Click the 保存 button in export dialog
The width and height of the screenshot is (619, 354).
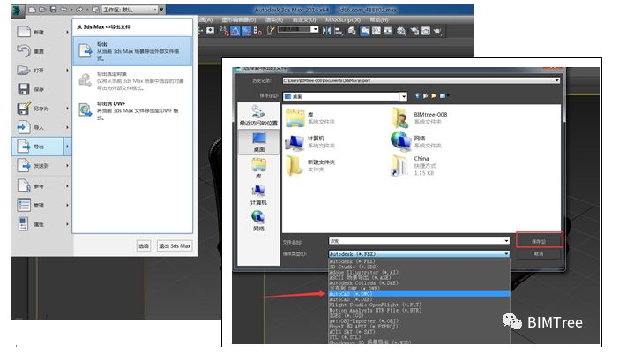pos(539,241)
